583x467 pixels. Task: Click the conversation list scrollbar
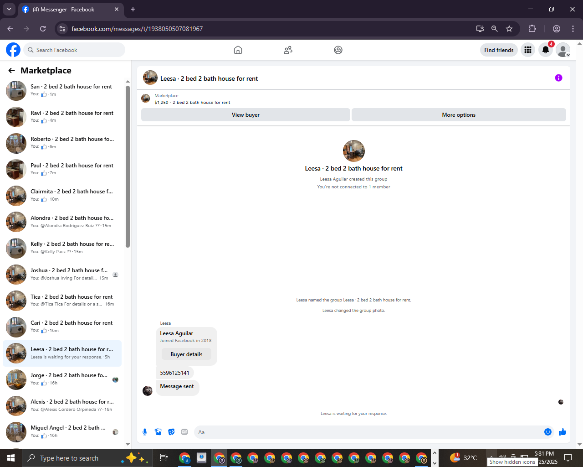coord(128,166)
